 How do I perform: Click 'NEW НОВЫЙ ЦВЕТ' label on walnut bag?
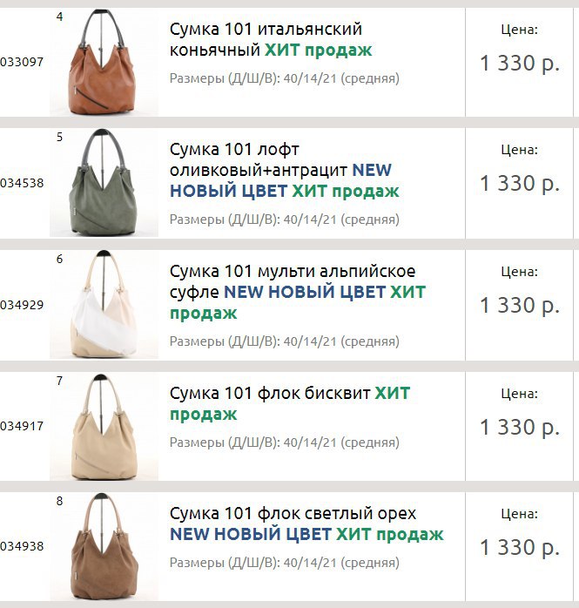[x=251, y=534]
